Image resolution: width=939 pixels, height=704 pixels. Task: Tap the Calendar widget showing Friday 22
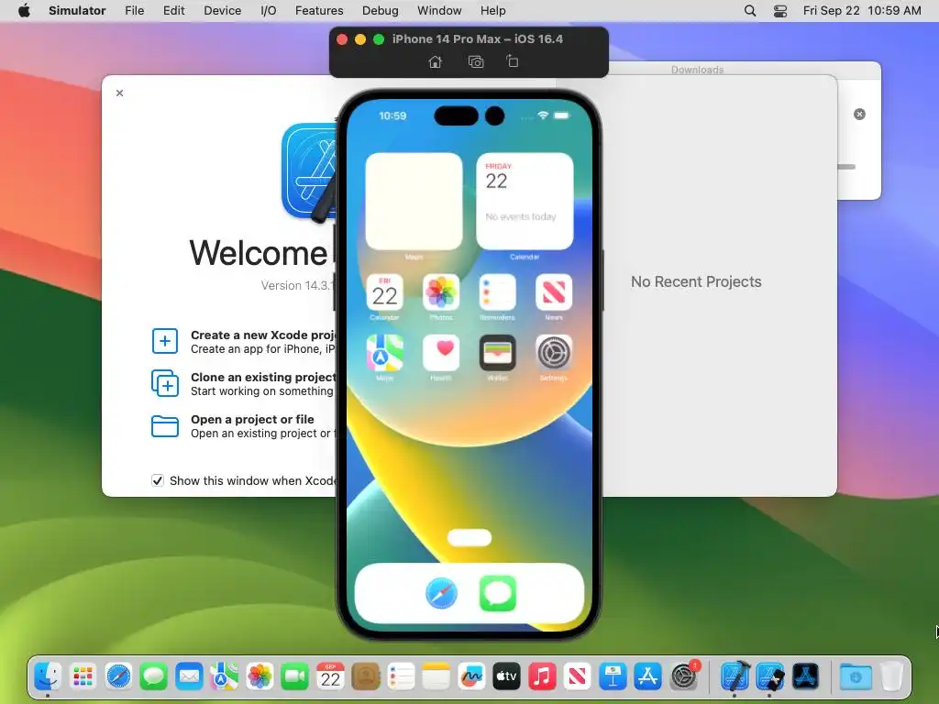pyautogui.click(x=525, y=201)
